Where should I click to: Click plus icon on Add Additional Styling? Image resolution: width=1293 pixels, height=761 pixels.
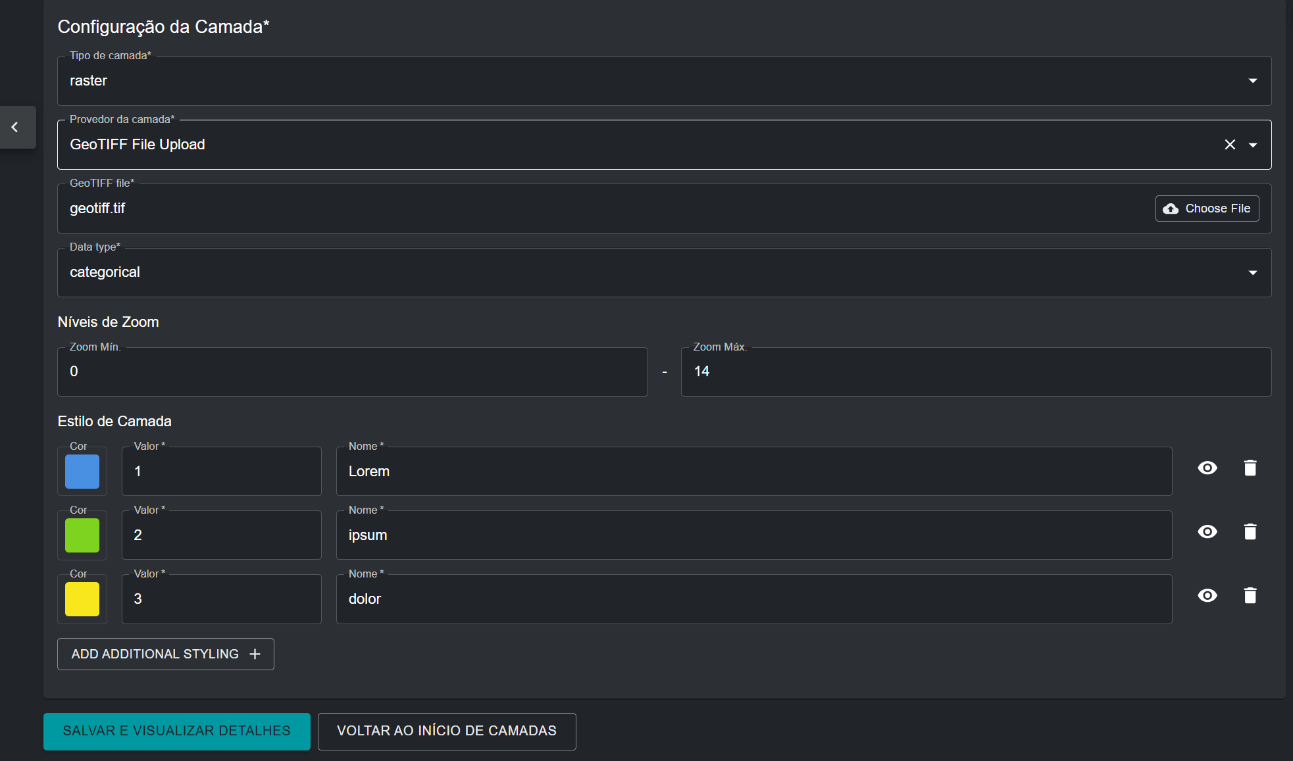(255, 654)
